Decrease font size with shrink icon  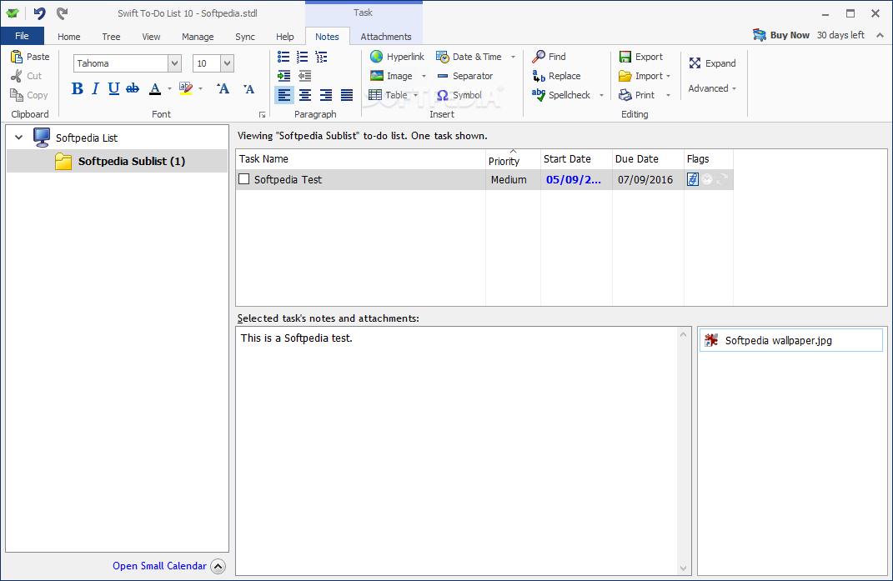tap(248, 88)
